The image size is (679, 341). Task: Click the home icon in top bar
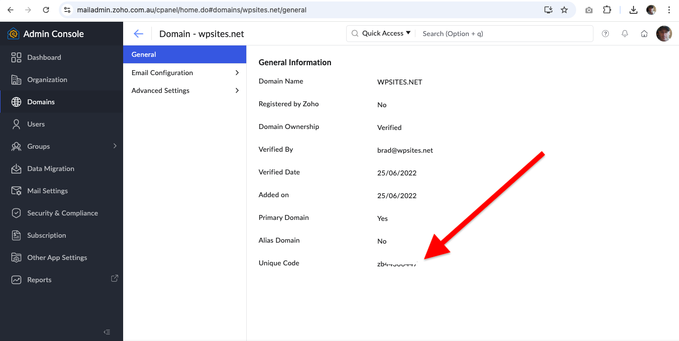tap(644, 34)
